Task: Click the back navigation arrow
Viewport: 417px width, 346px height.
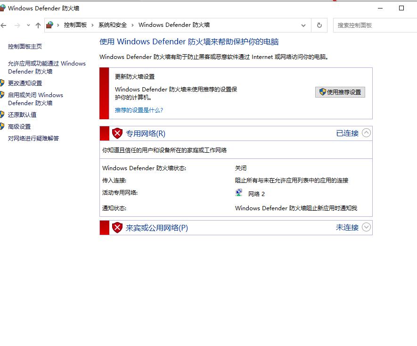Action: point(5,25)
